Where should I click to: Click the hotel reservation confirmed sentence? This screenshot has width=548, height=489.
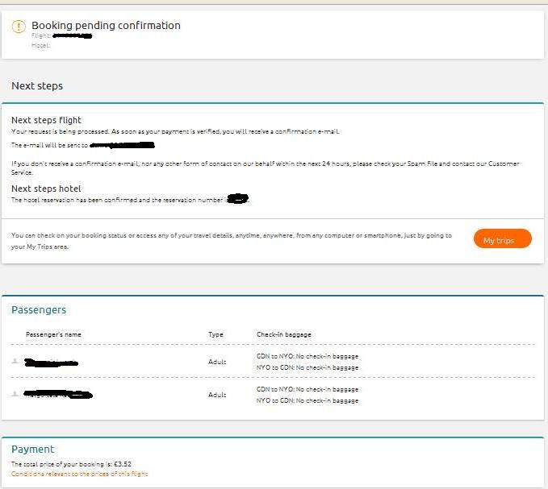click(130, 200)
